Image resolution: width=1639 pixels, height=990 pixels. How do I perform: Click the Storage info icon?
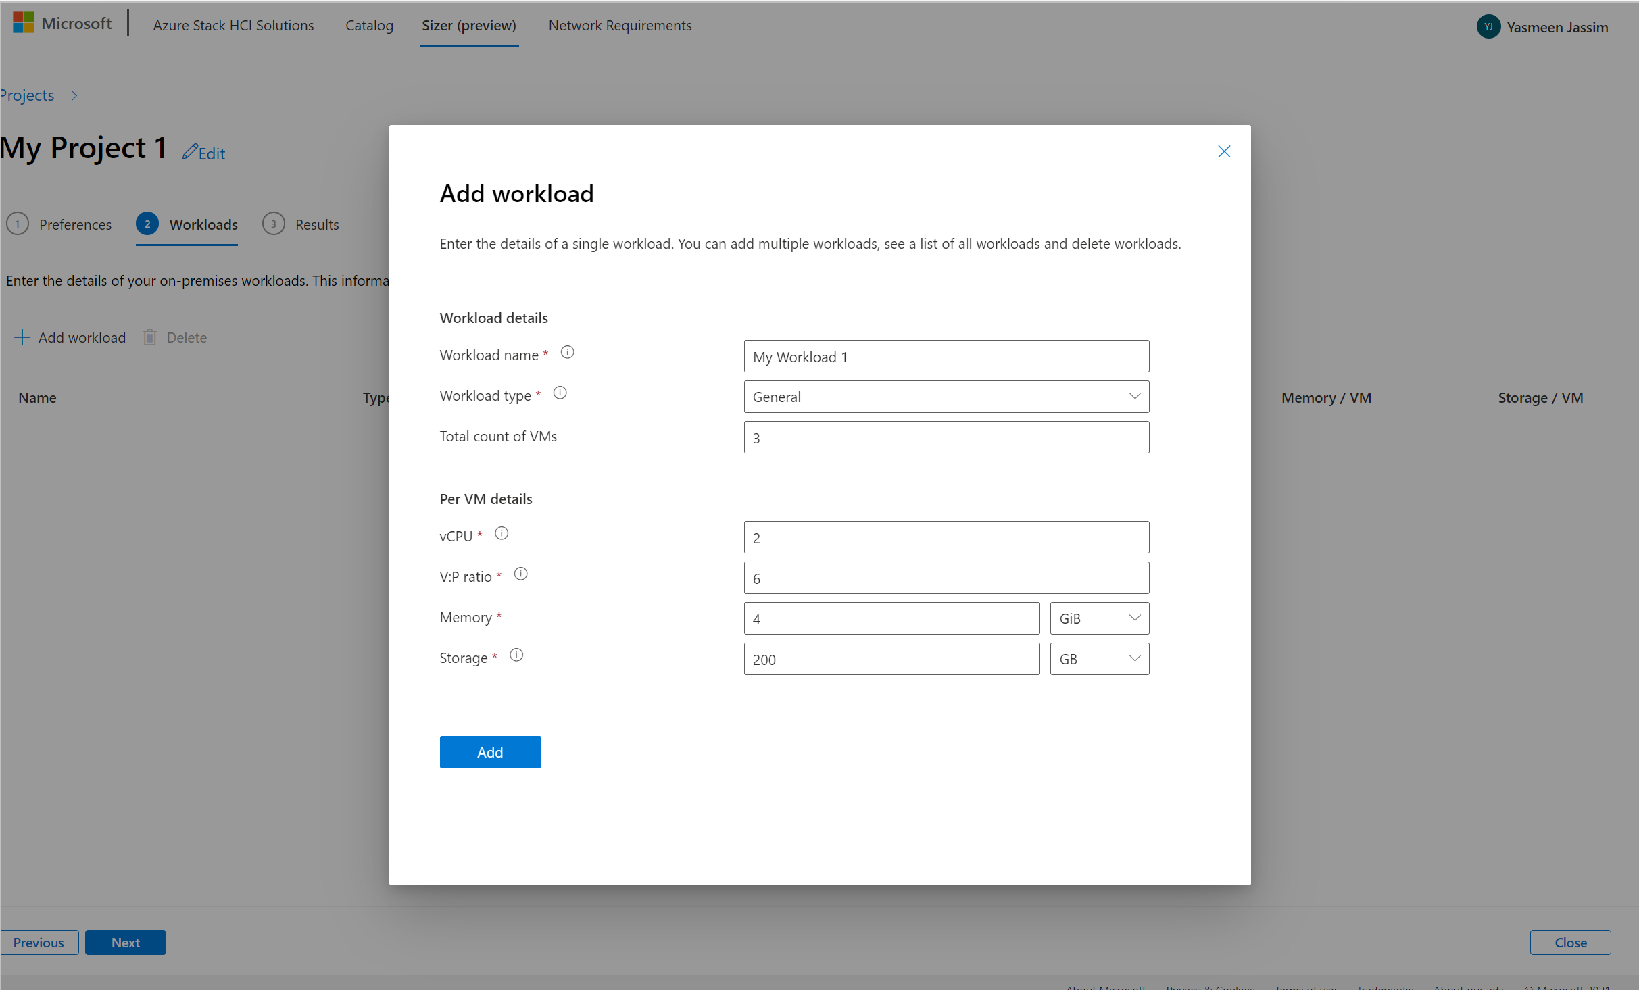516,655
